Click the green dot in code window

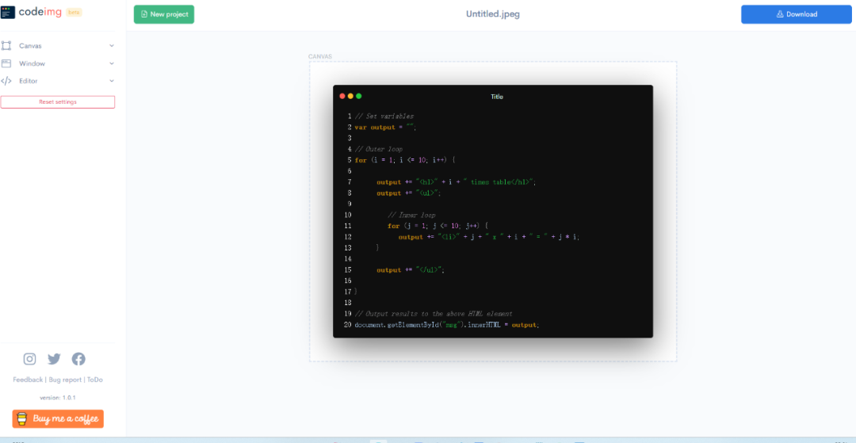pyautogui.click(x=359, y=96)
